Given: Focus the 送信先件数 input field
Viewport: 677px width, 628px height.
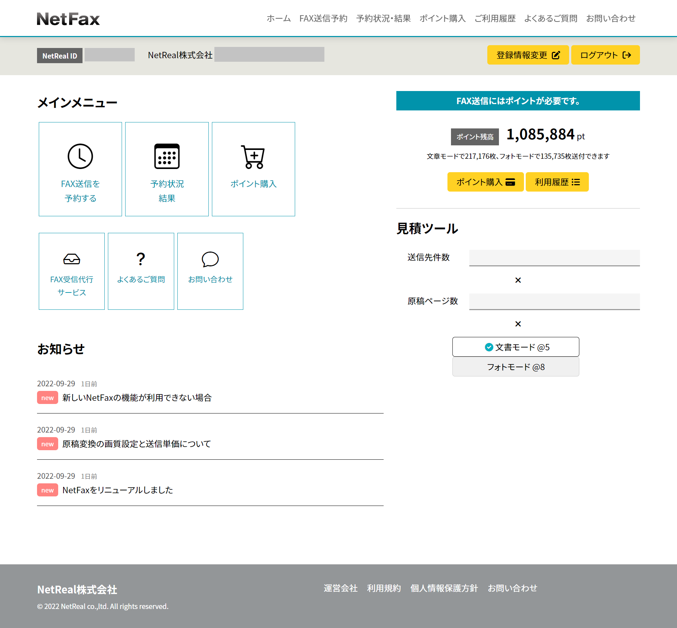Looking at the screenshot, I should tap(554, 258).
